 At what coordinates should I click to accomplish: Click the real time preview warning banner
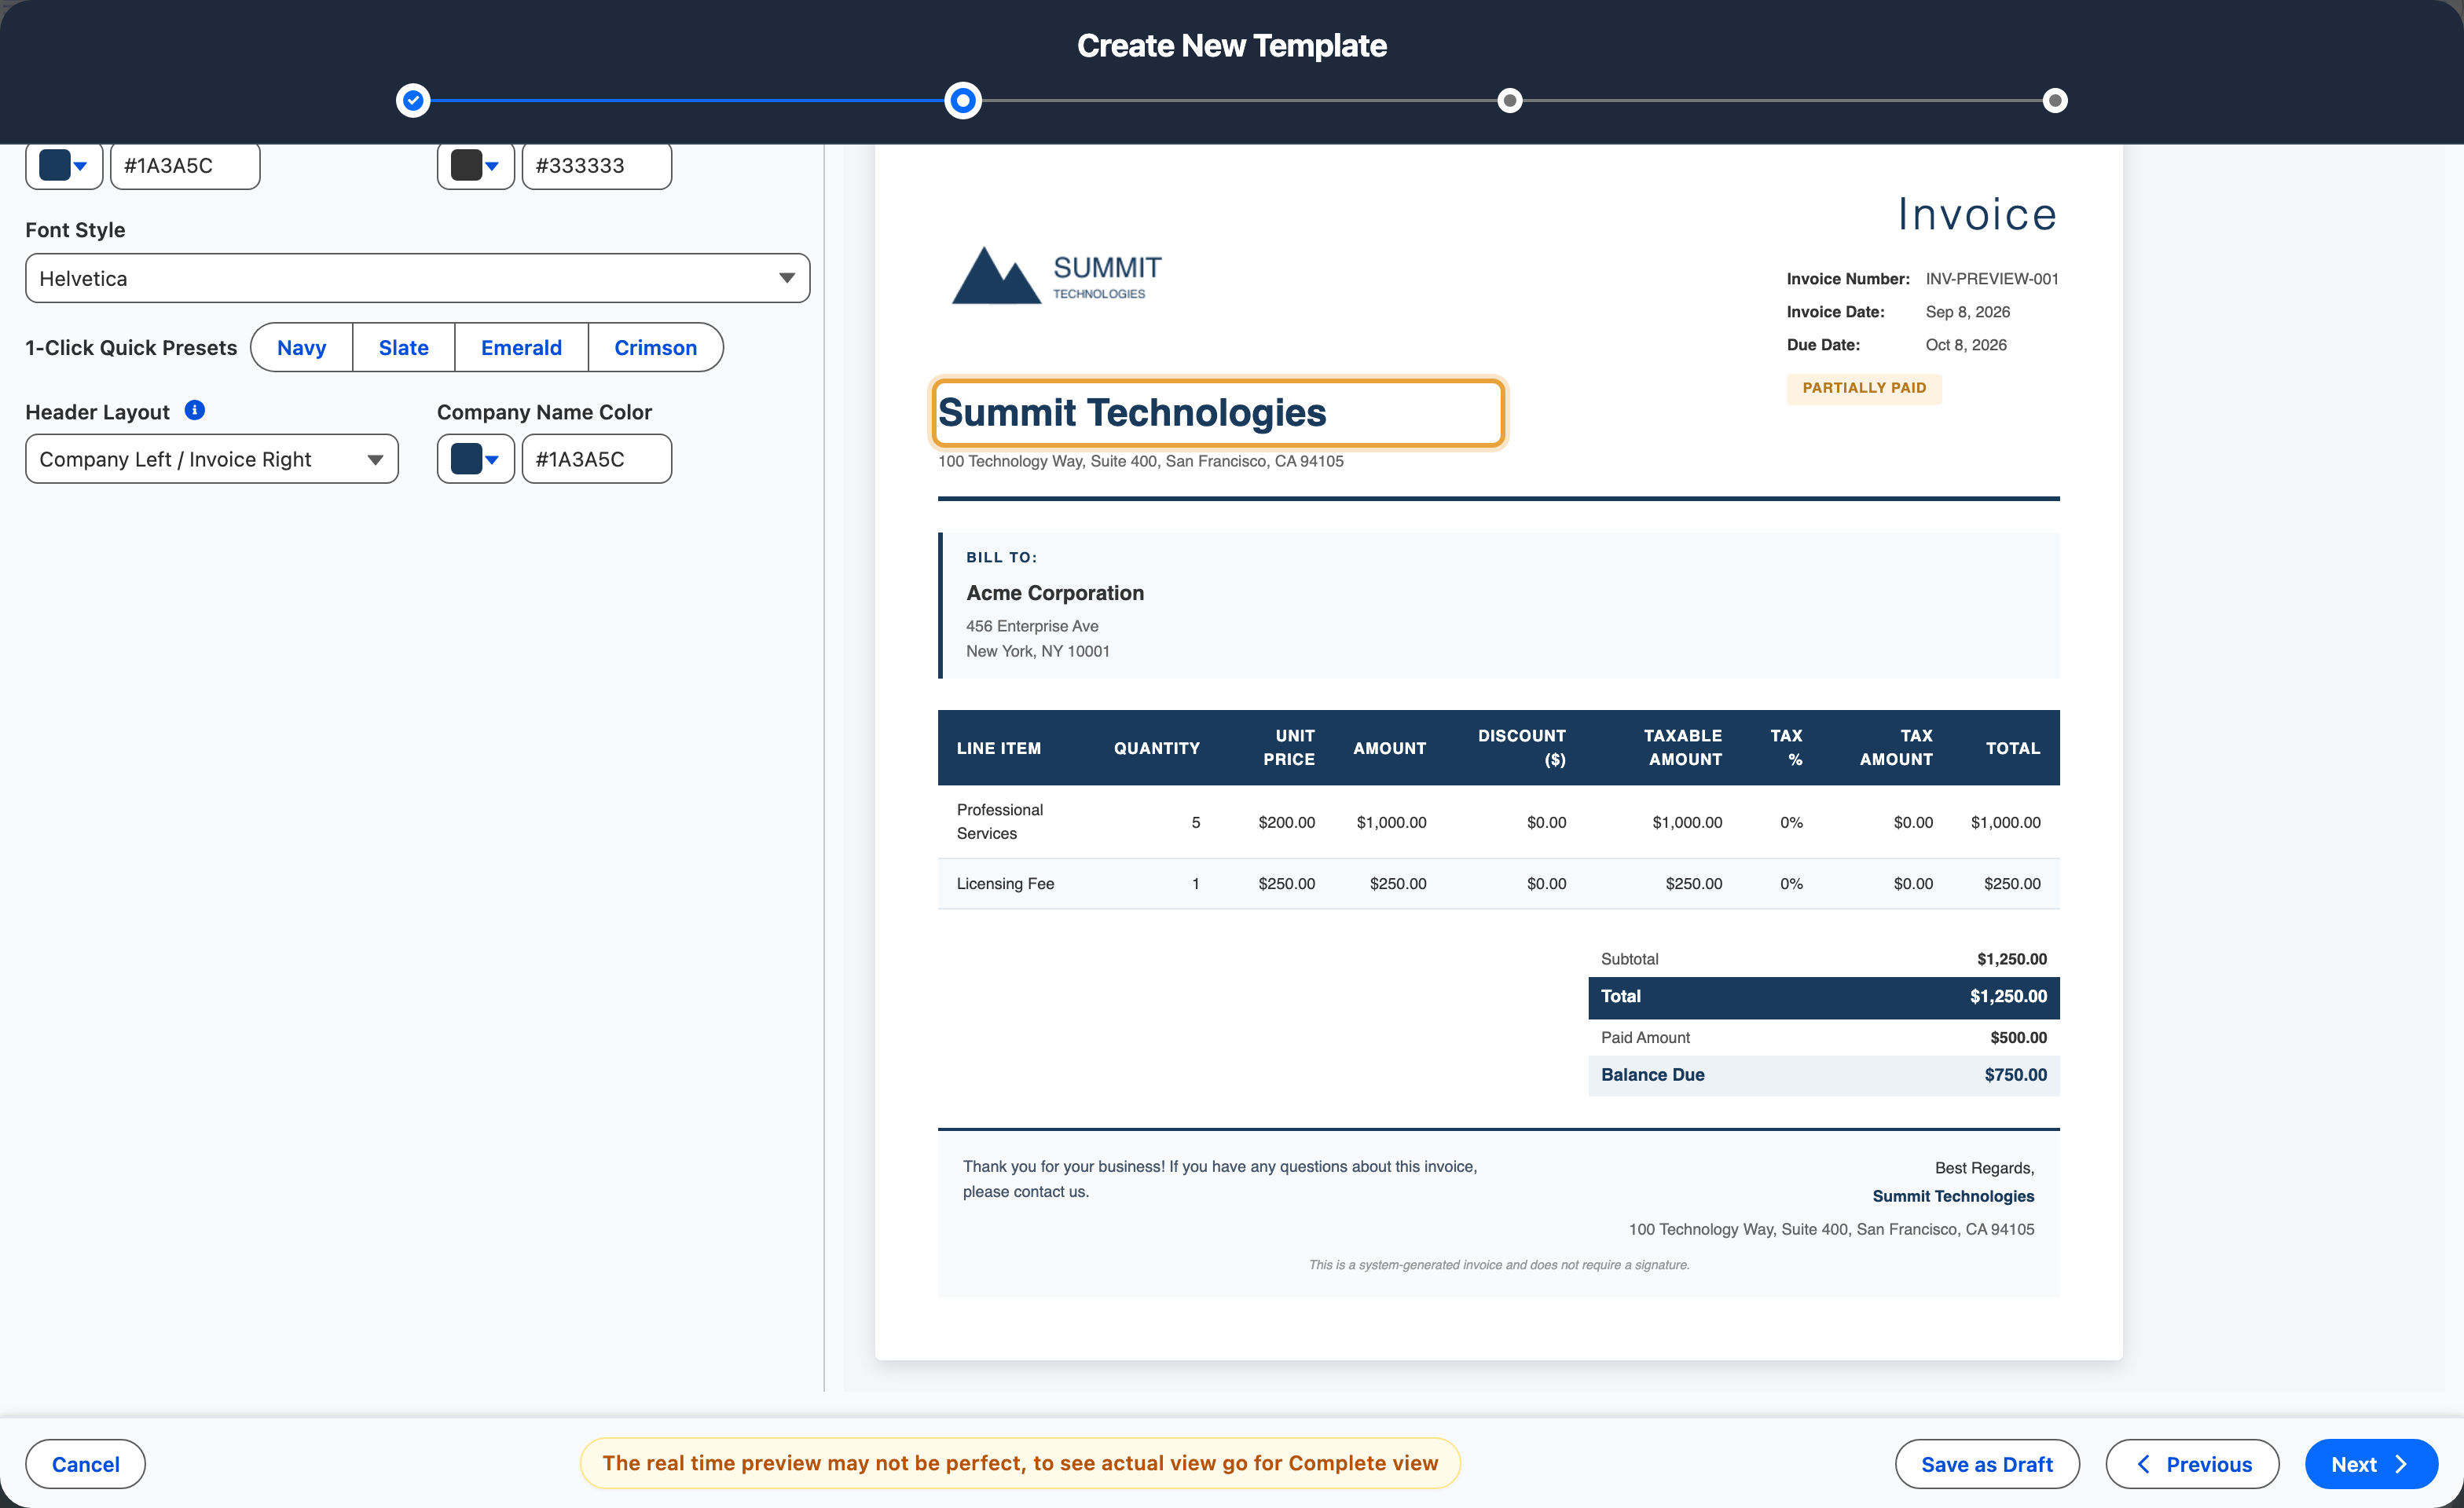point(1020,1463)
